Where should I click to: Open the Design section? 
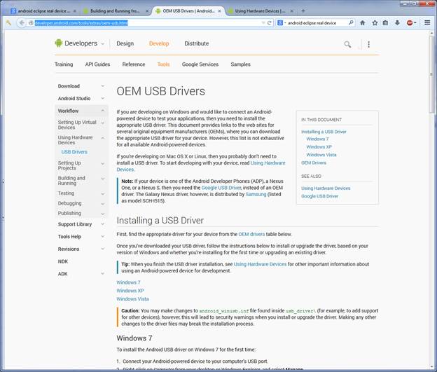tap(125, 43)
